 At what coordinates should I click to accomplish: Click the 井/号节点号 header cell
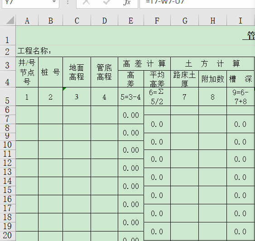click(27, 72)
